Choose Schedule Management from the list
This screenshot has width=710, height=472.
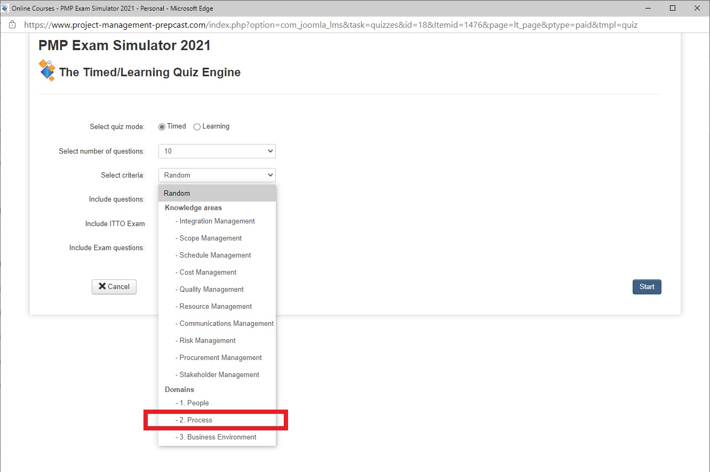(x=217, y=255)
